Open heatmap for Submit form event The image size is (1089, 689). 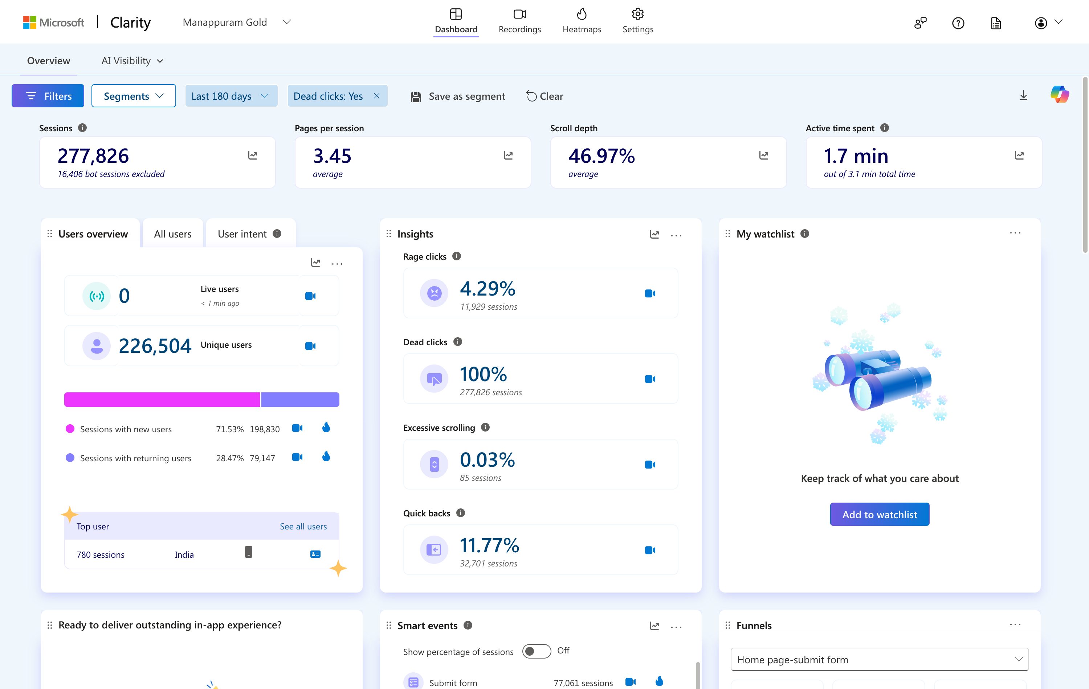(659, 681)
